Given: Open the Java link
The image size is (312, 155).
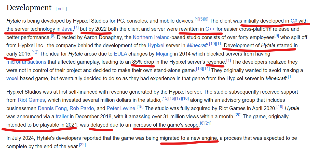Looking at the screenshot, I should tap(67, 29).
